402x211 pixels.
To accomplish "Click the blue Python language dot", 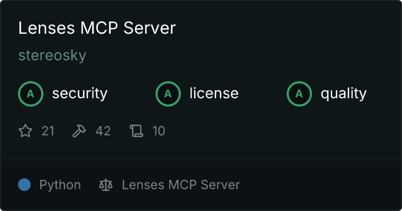I will 24,185.
